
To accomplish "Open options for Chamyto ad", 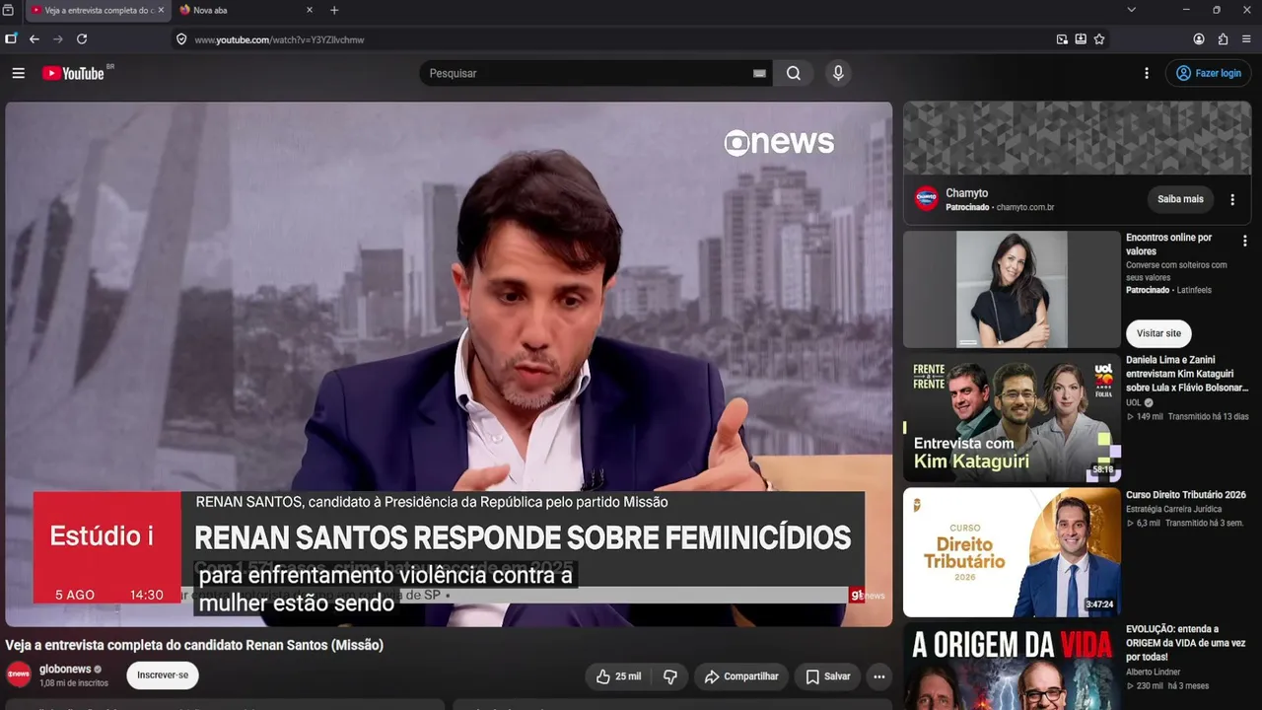I will (1232, 199).
